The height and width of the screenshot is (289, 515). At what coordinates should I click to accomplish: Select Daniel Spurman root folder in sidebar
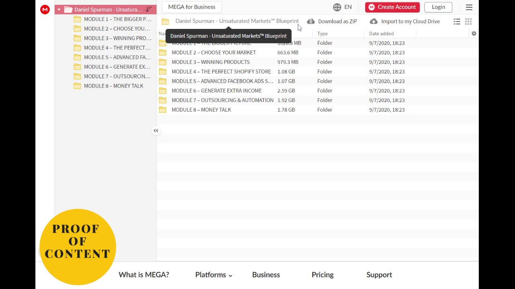point(105,10)
